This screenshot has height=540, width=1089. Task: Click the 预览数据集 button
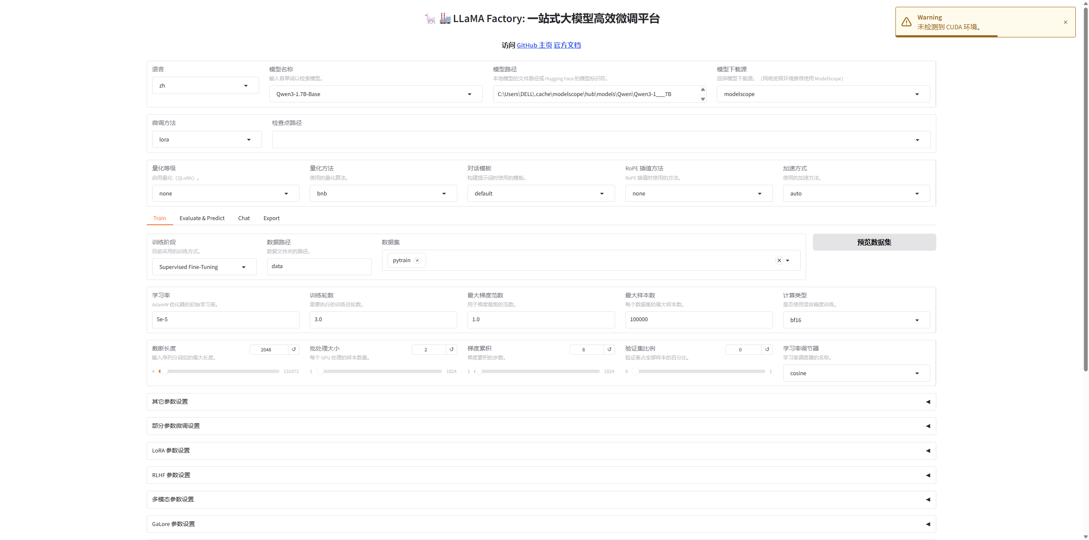click(x=874, y=242)
